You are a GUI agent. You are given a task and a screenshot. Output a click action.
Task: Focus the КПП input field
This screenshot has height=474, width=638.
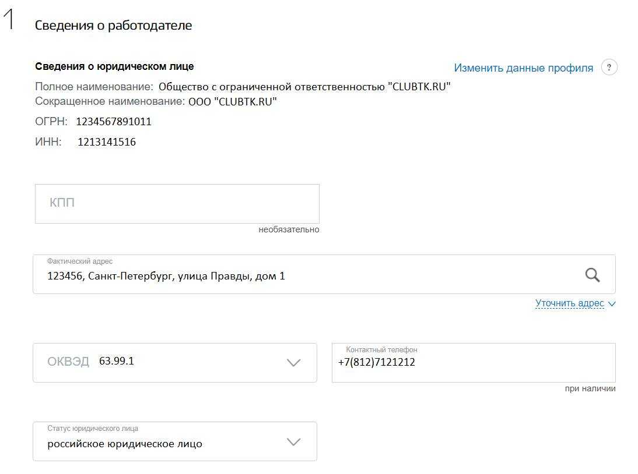[x=177, y=204]
